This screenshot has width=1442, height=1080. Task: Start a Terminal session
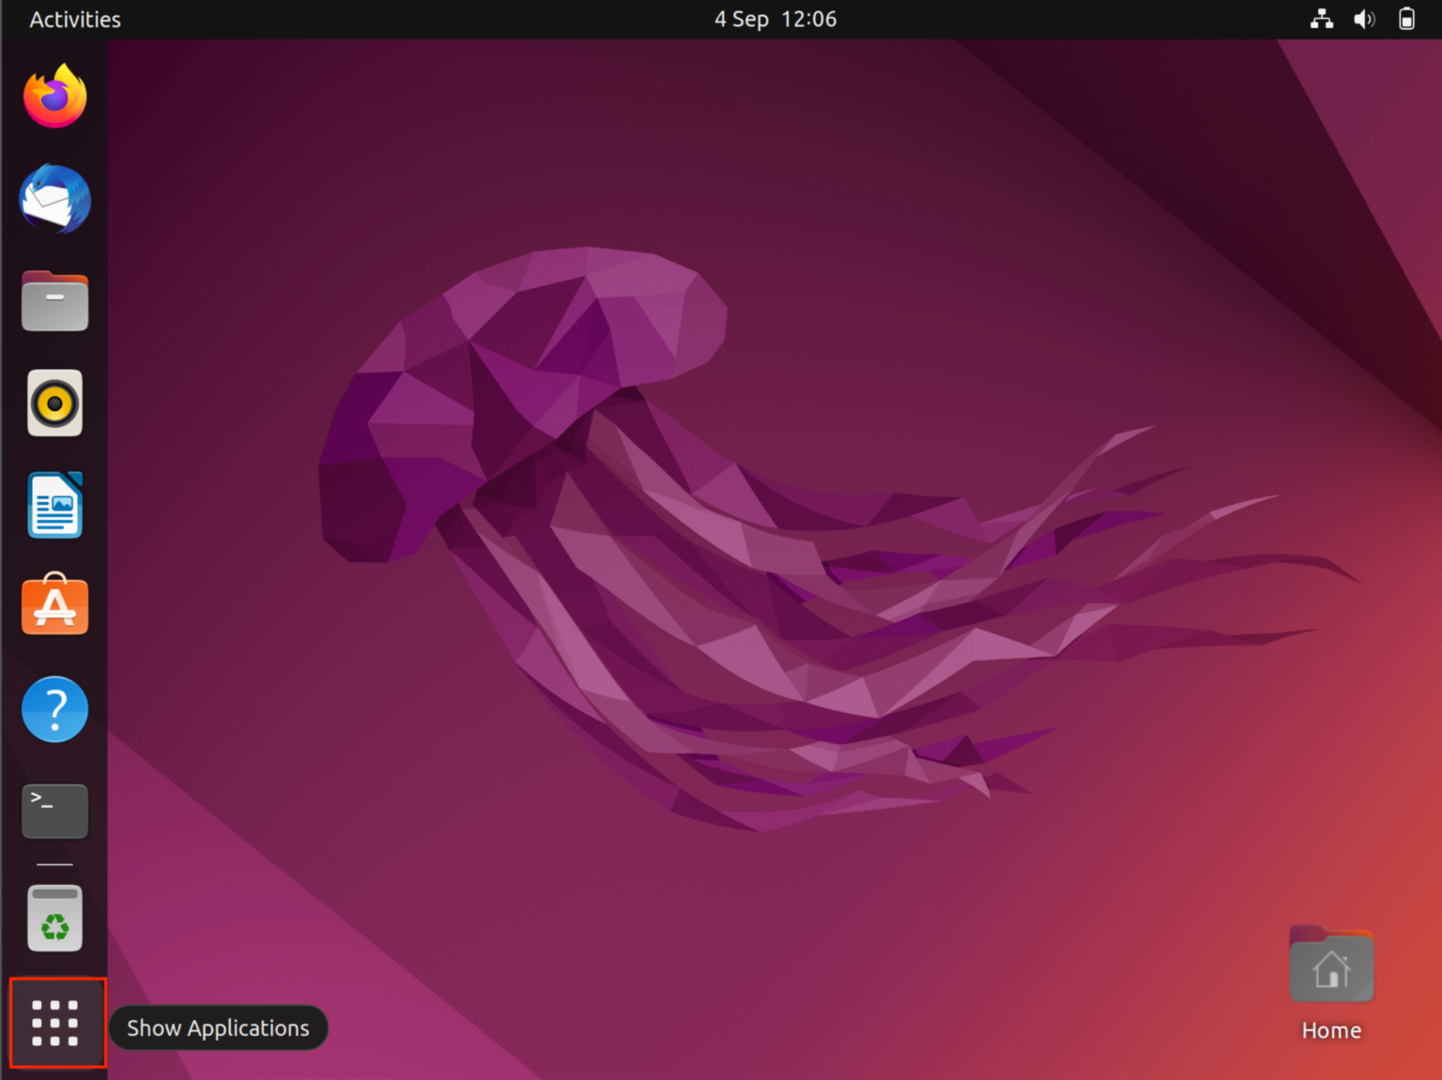tap(54, 811)
